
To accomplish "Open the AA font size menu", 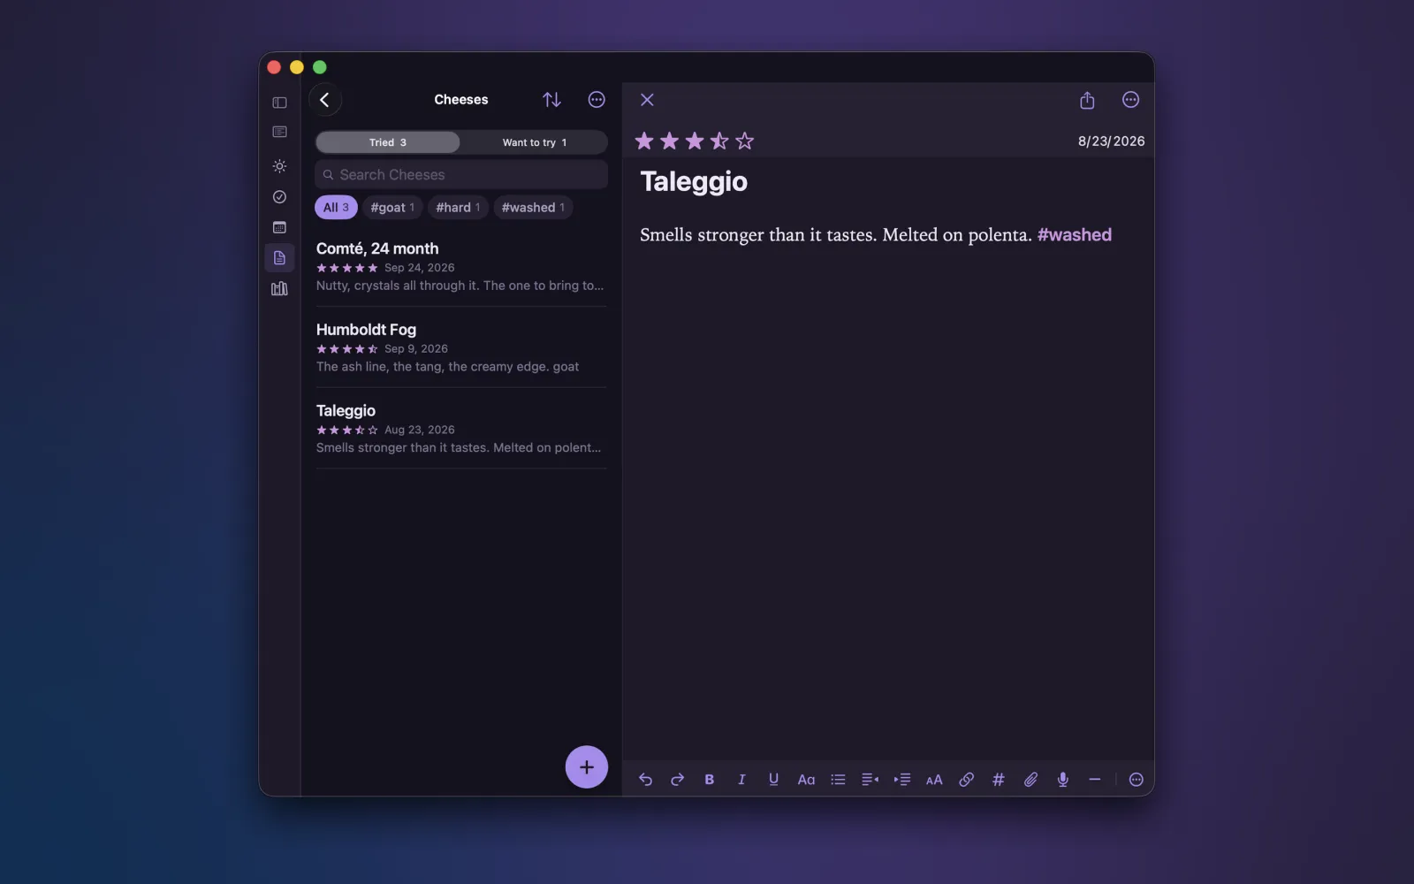I will (934, 780).
